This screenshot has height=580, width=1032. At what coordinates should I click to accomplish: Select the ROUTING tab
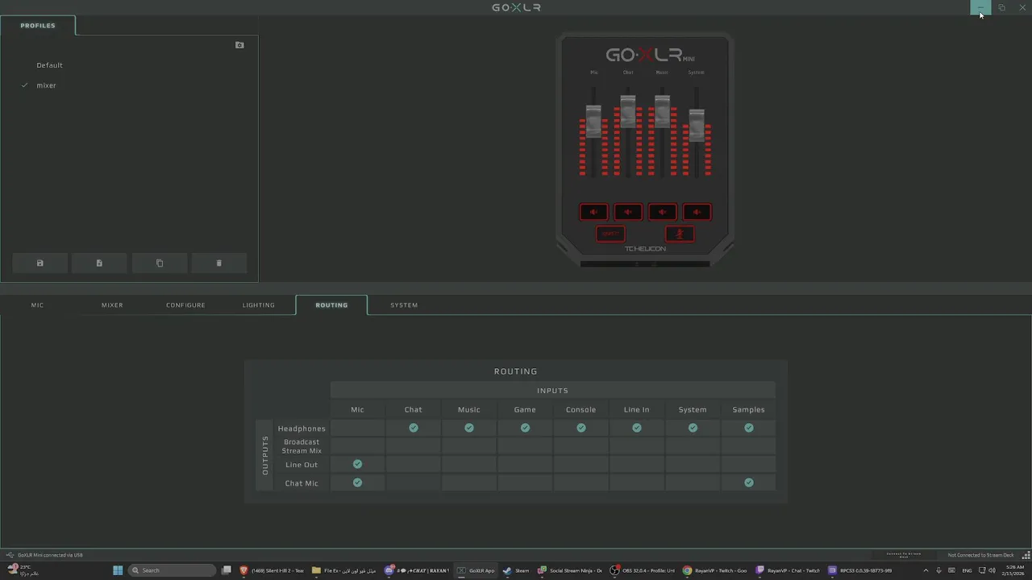click(x=331, y=305)
